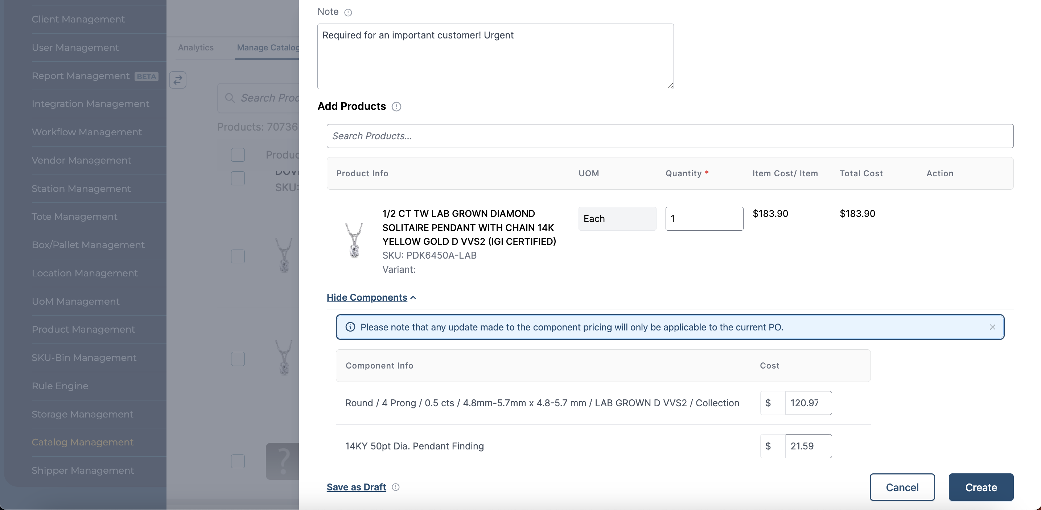This screenshot has width=1041, height=510.
Task: Click the Save as Draft info icon
Action: [x=396, y=487]
